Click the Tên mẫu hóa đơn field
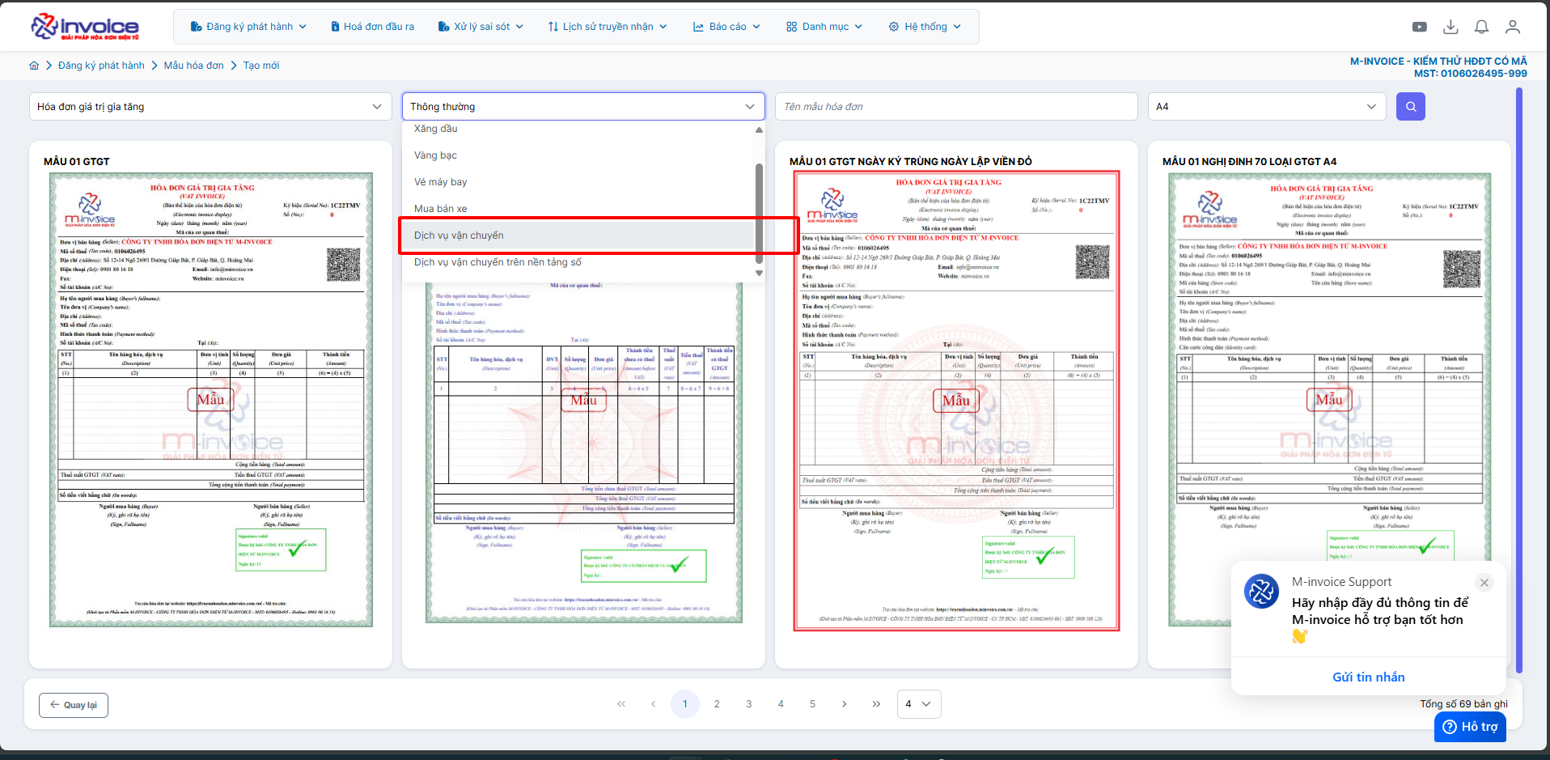 coord(955,107)
